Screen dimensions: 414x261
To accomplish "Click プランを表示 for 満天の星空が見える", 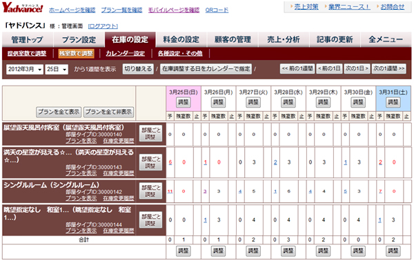I will pos(81,173).
